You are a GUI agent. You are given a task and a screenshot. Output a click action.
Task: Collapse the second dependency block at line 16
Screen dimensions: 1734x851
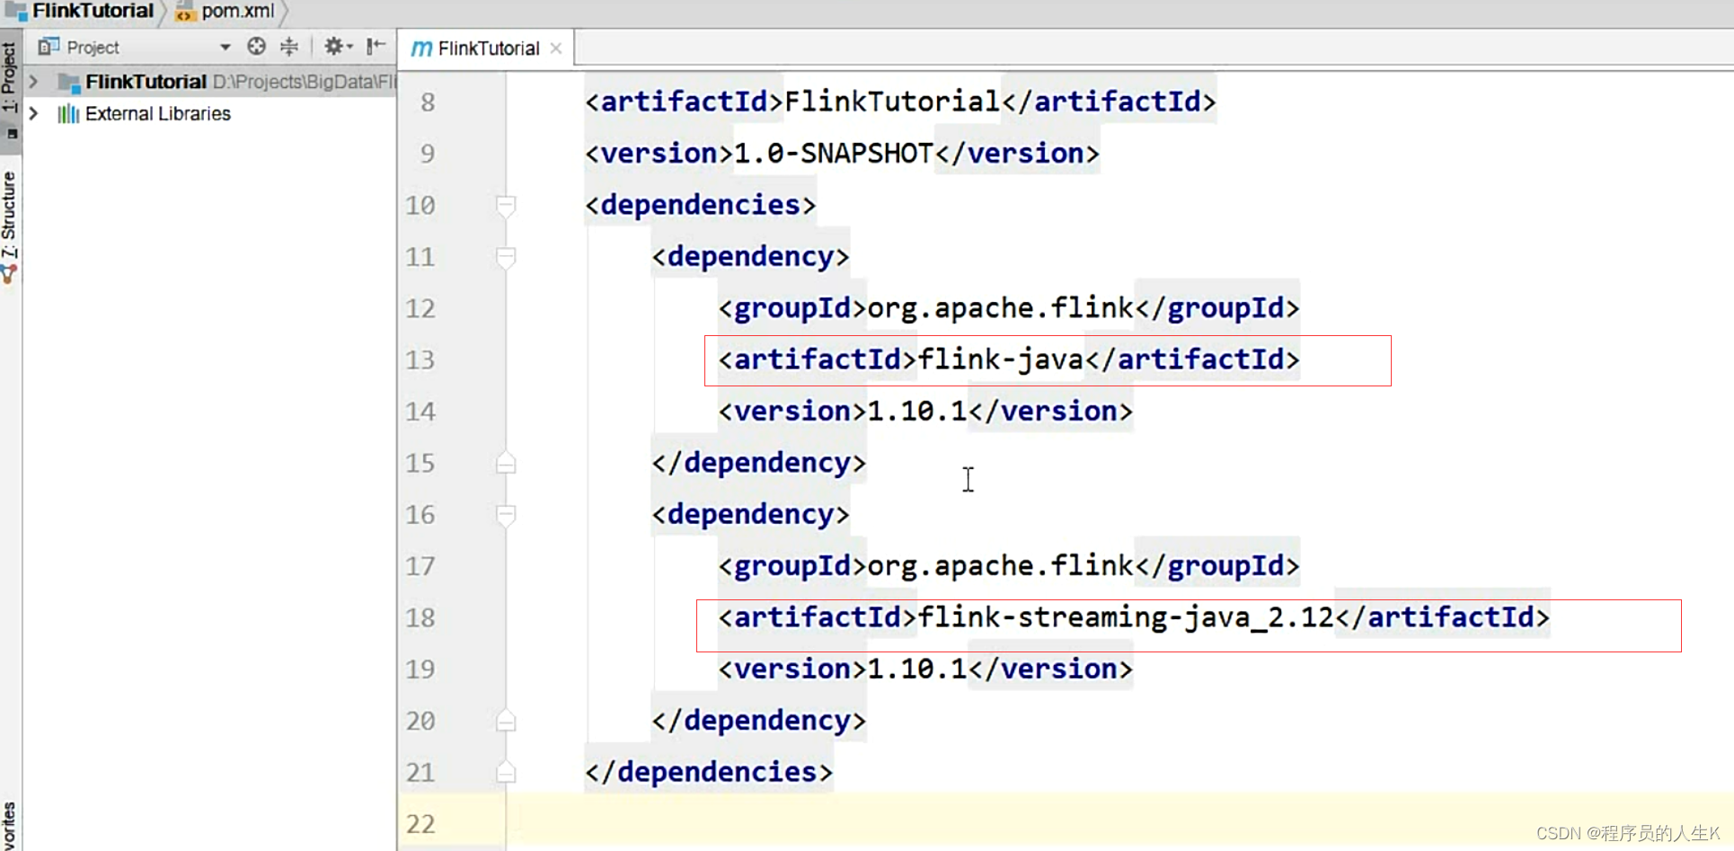tap(506, 515)
